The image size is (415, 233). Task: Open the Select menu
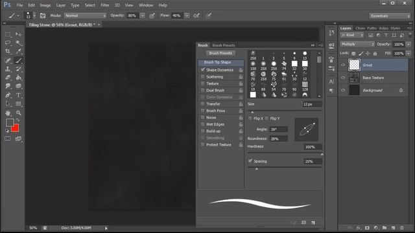click(x=89, y=5)
